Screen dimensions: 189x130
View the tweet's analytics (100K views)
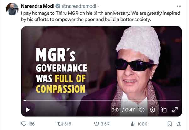coord(133,124)
